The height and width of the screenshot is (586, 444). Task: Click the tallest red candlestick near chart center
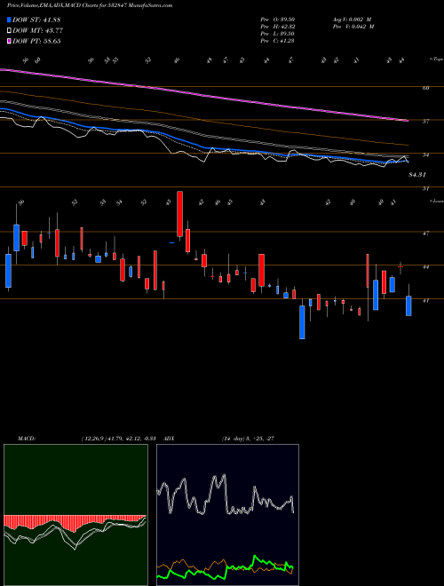point(179,214)
